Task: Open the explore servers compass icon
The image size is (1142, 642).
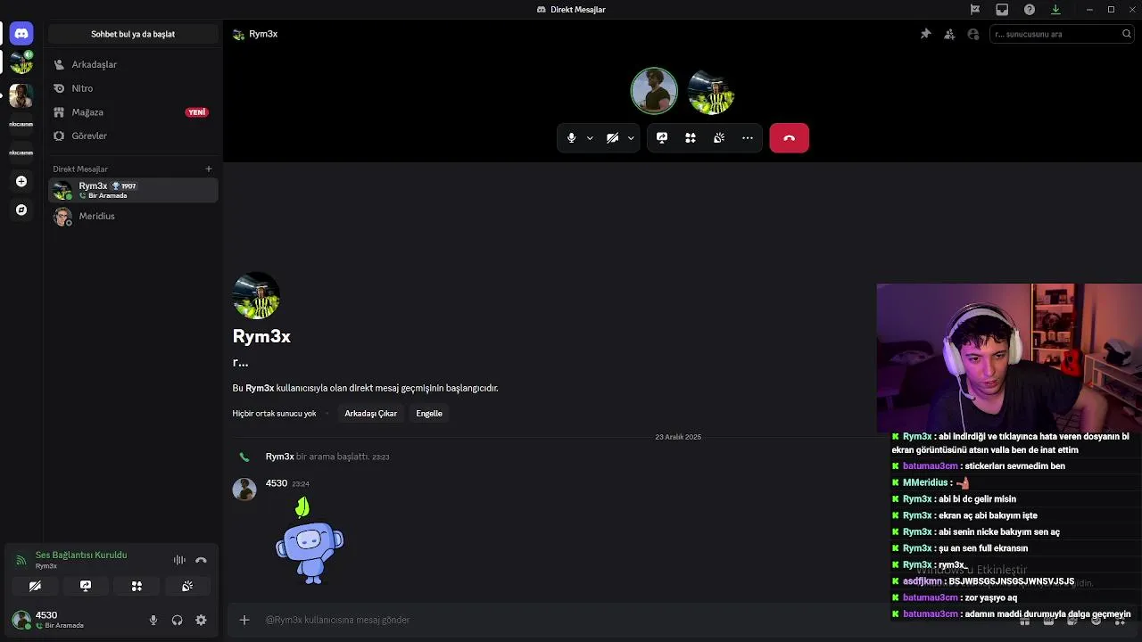Action: tap(21, 210)
